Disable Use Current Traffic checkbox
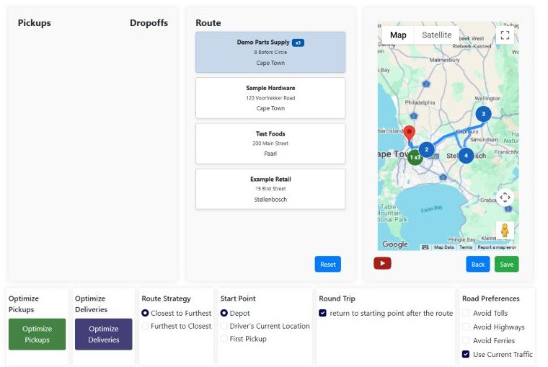The height and width of the screenshot is (367, 548). 466,354
